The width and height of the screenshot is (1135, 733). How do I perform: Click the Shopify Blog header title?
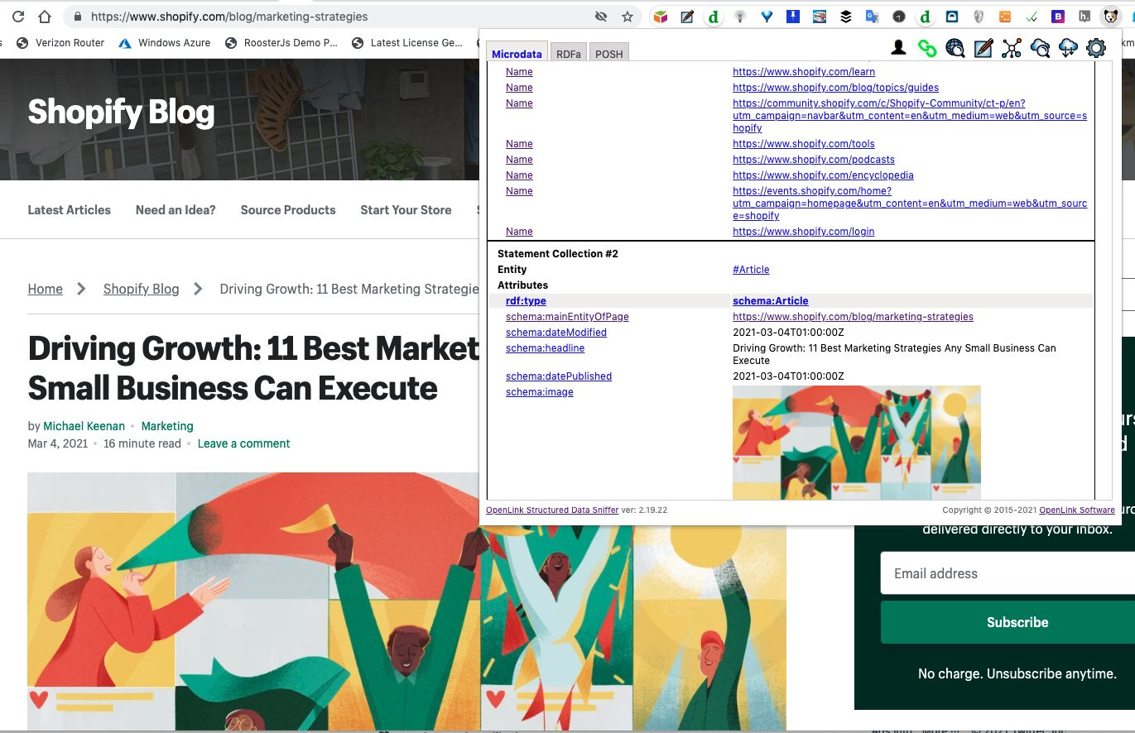click(121, 113)
